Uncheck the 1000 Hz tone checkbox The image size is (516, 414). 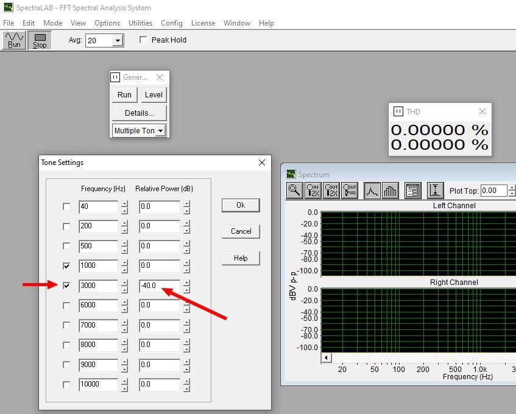tap(66, 265)
